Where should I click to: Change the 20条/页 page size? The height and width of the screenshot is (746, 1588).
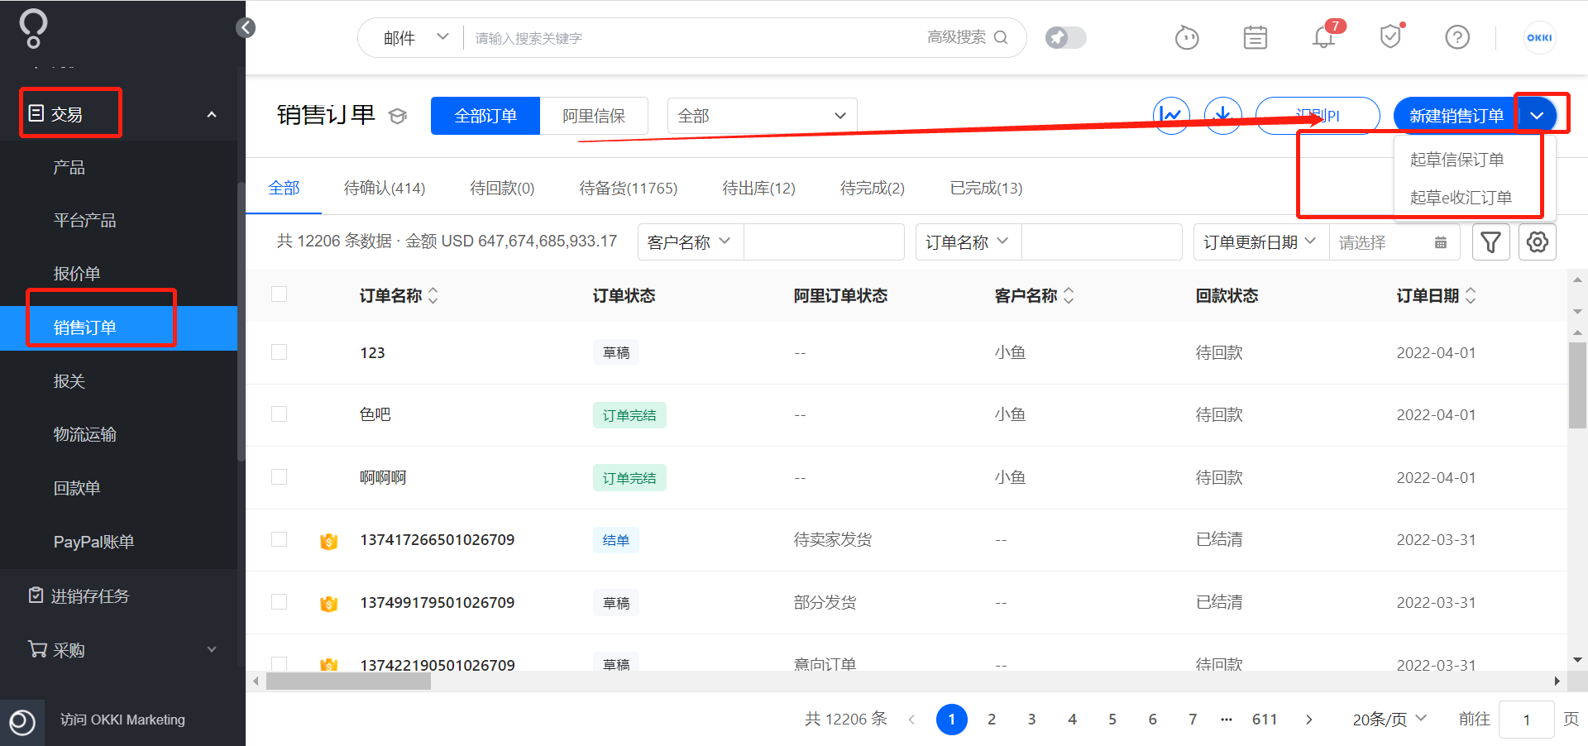(x=1389, y=720)
